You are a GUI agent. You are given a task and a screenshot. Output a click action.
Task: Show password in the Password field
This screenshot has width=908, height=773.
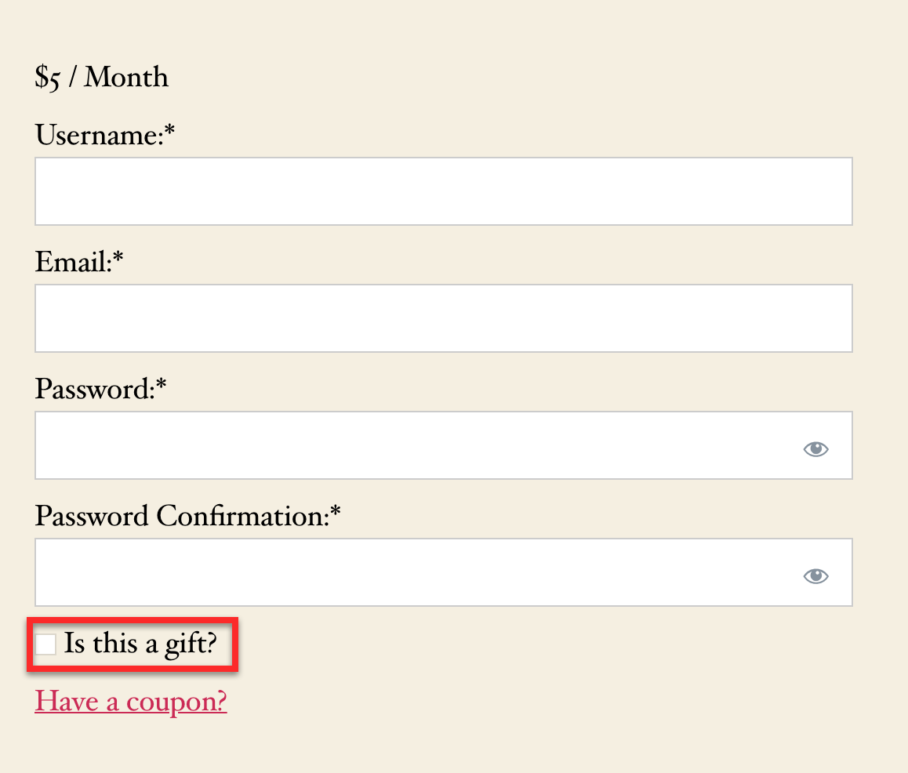tap(815, 448)
